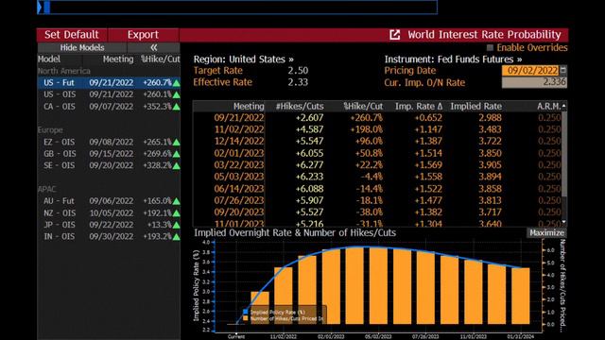Maximize the Implied Overnight Rate chart
The width and height of the screenshot is (605, 340).
pos(546,233)
